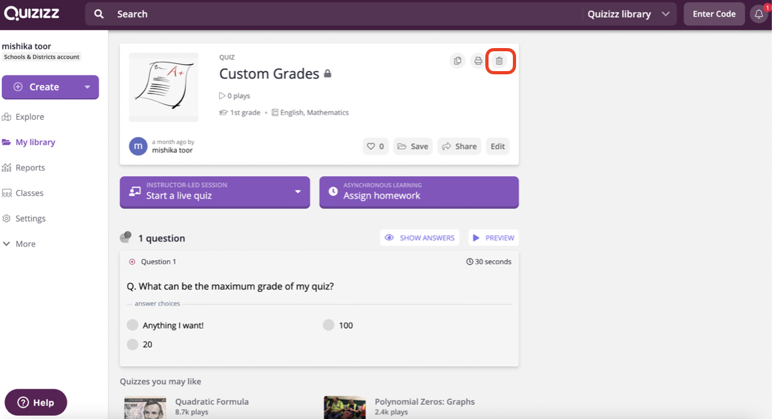Select the "100" answer choice
Image resolution: width=777 pixels, height=419 pixels.
[328, 325]
